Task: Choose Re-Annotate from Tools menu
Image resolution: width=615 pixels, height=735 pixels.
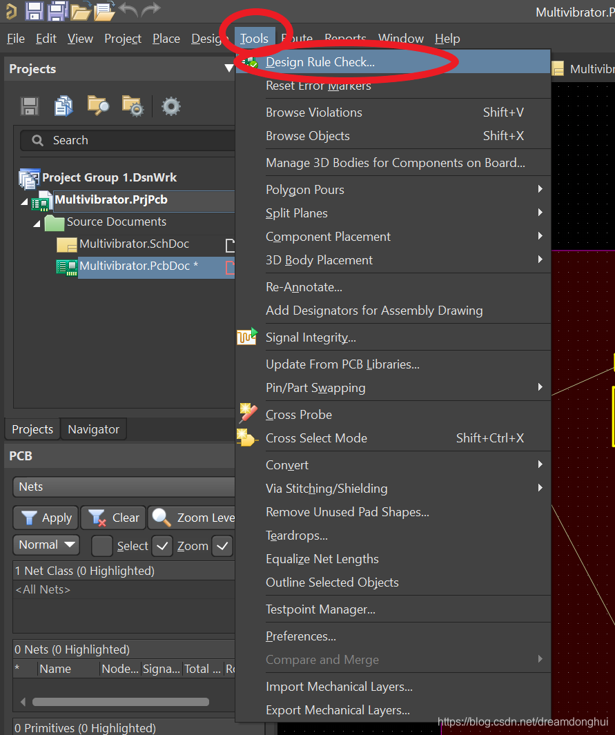Action: tap(393, 286)
